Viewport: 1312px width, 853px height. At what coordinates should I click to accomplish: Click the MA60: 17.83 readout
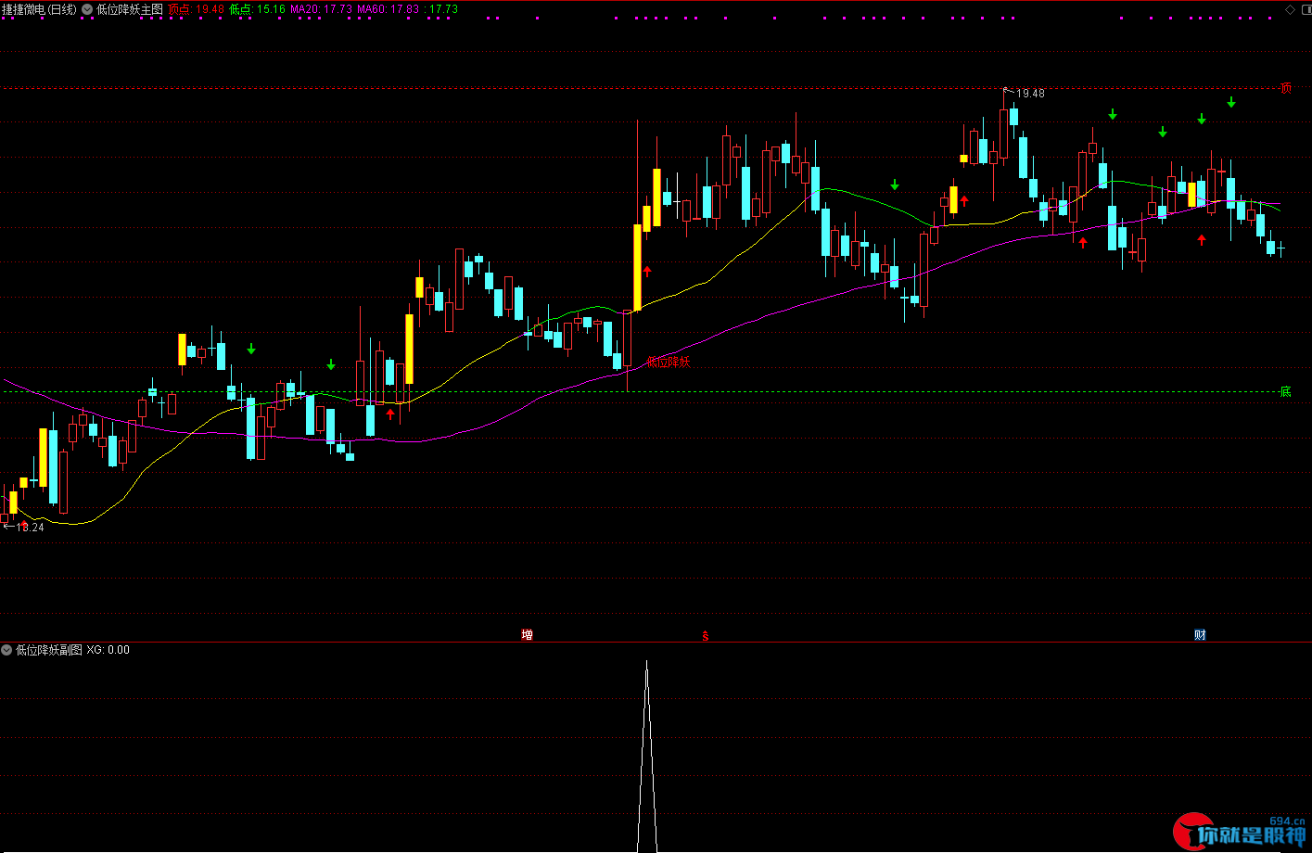click(389, 9)
